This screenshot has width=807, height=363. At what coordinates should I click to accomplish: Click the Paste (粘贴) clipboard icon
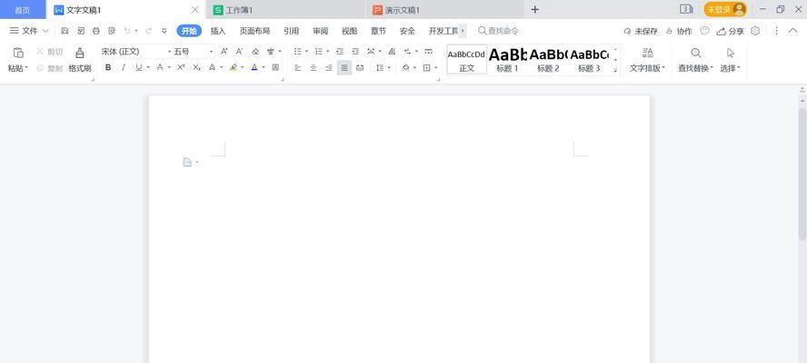click(18, 53)
